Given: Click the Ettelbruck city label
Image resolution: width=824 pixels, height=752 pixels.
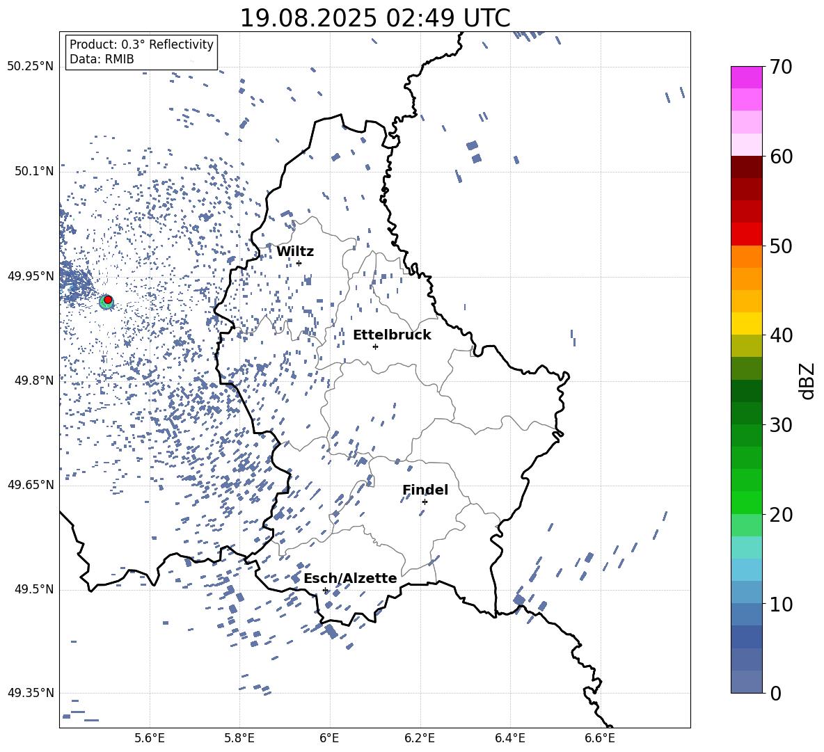Looking at the screenshot, I should coord(392,335).
